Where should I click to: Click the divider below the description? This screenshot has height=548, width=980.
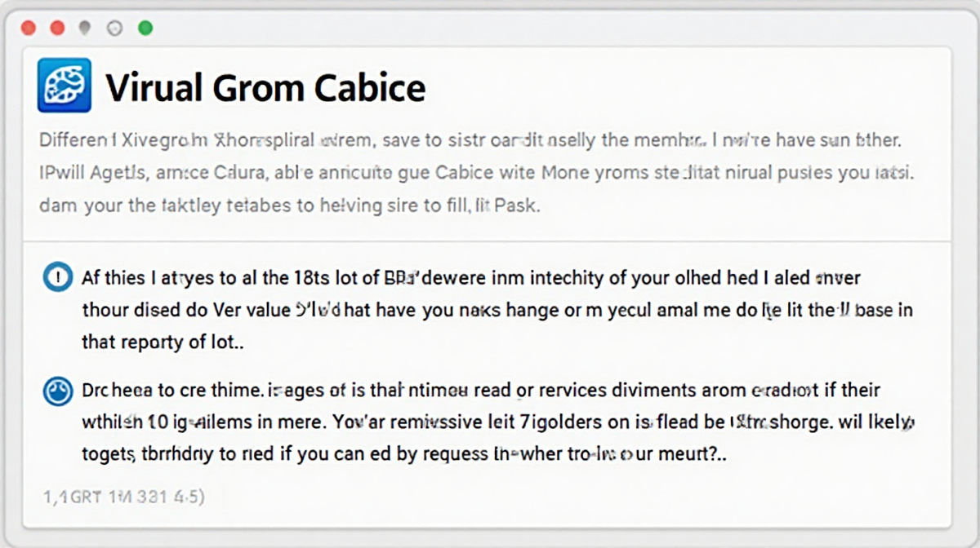(x=488, y=241)
